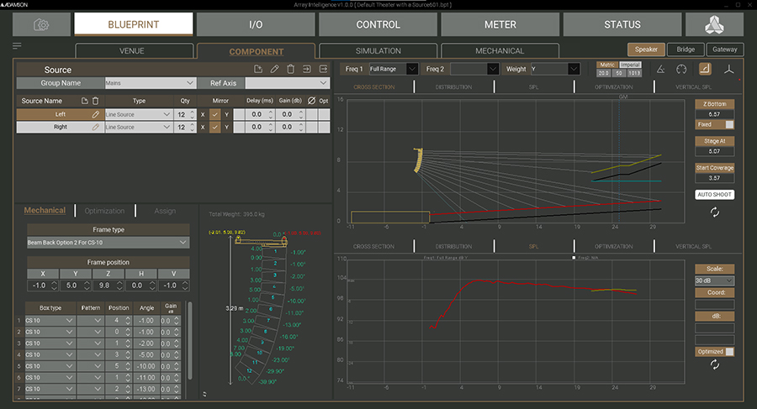Screen dimensions: 757x409
Task: Edit source group with pencil icon
Action: [x=274, y=69]
